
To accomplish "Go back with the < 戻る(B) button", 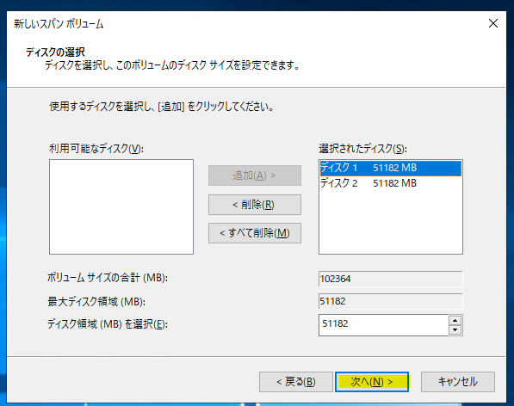I will coord(295,382).
